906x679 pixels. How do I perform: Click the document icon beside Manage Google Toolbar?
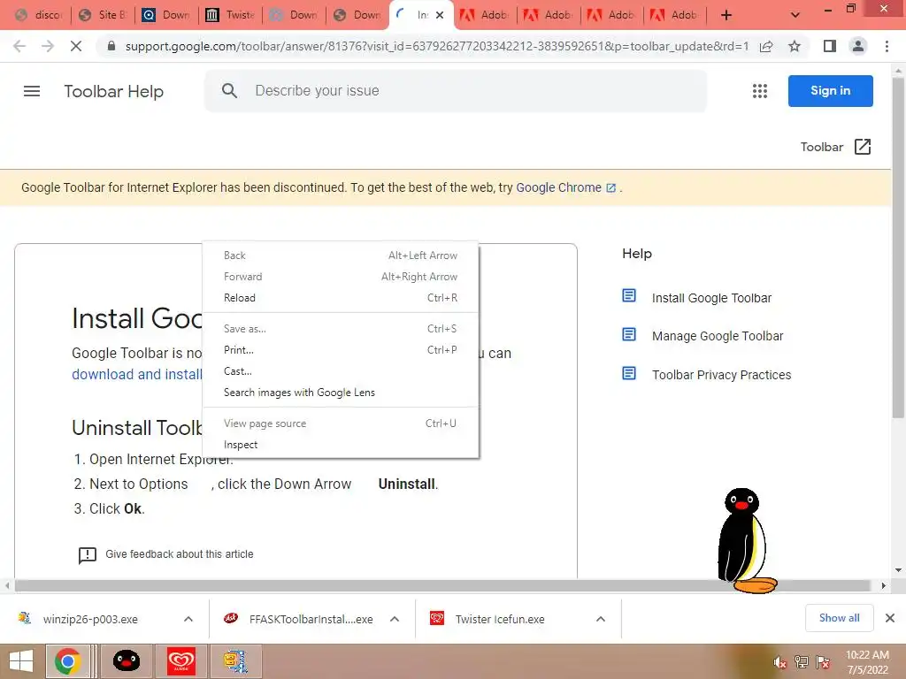pos(629,334)
